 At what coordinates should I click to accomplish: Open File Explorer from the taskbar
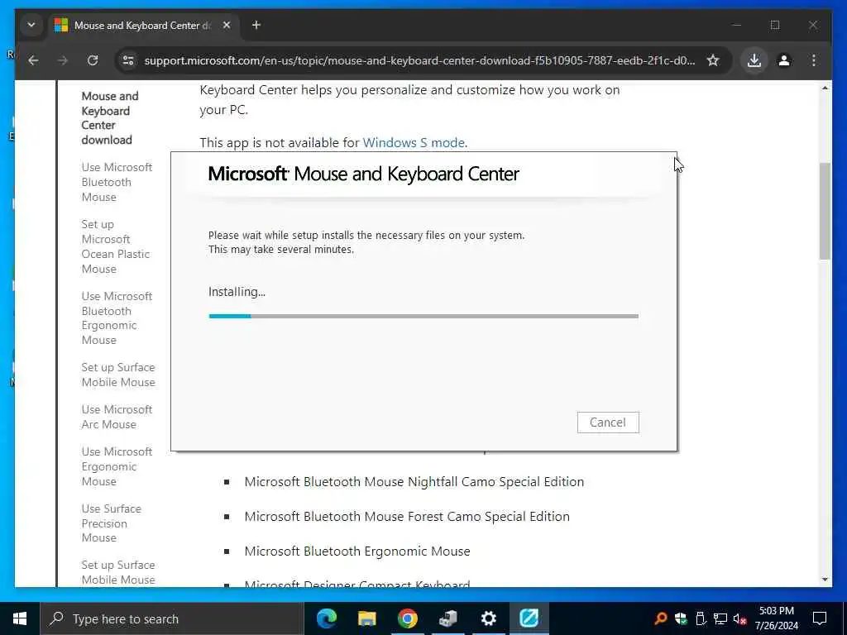click(366, 618)
